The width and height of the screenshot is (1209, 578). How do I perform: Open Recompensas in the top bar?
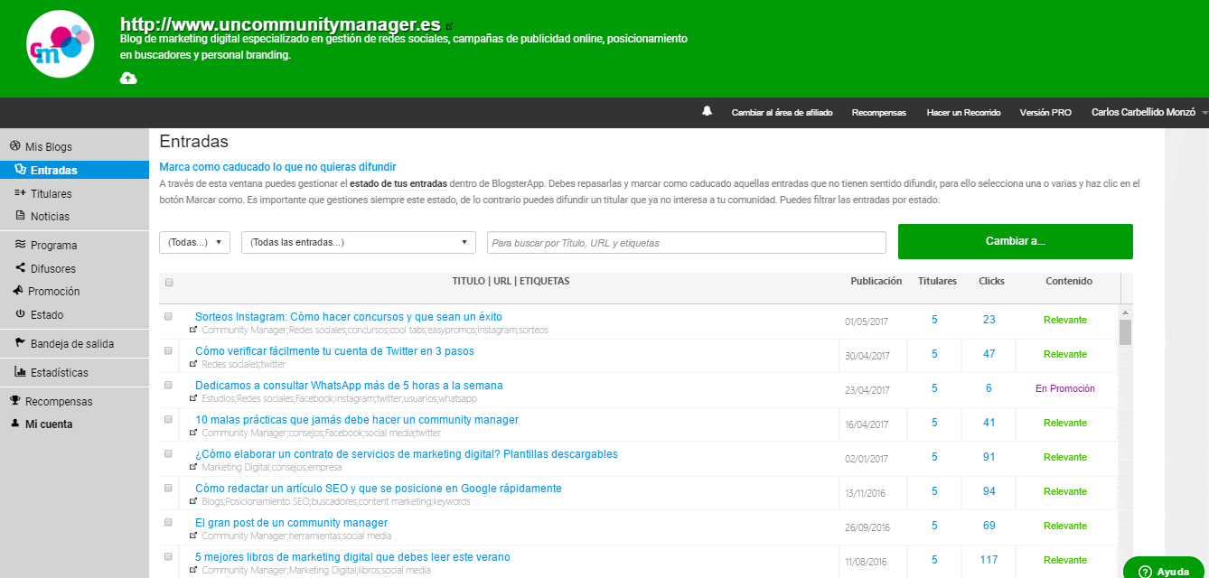pos(878,112)
